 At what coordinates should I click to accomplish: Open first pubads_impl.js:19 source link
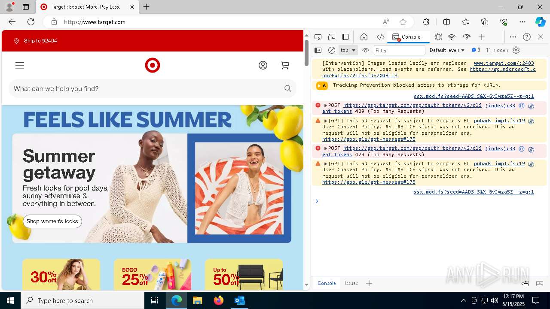click(x=499, y=121)
